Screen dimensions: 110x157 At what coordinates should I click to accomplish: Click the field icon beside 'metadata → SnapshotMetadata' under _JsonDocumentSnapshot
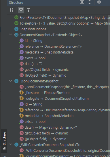click(x=21, y=116)
